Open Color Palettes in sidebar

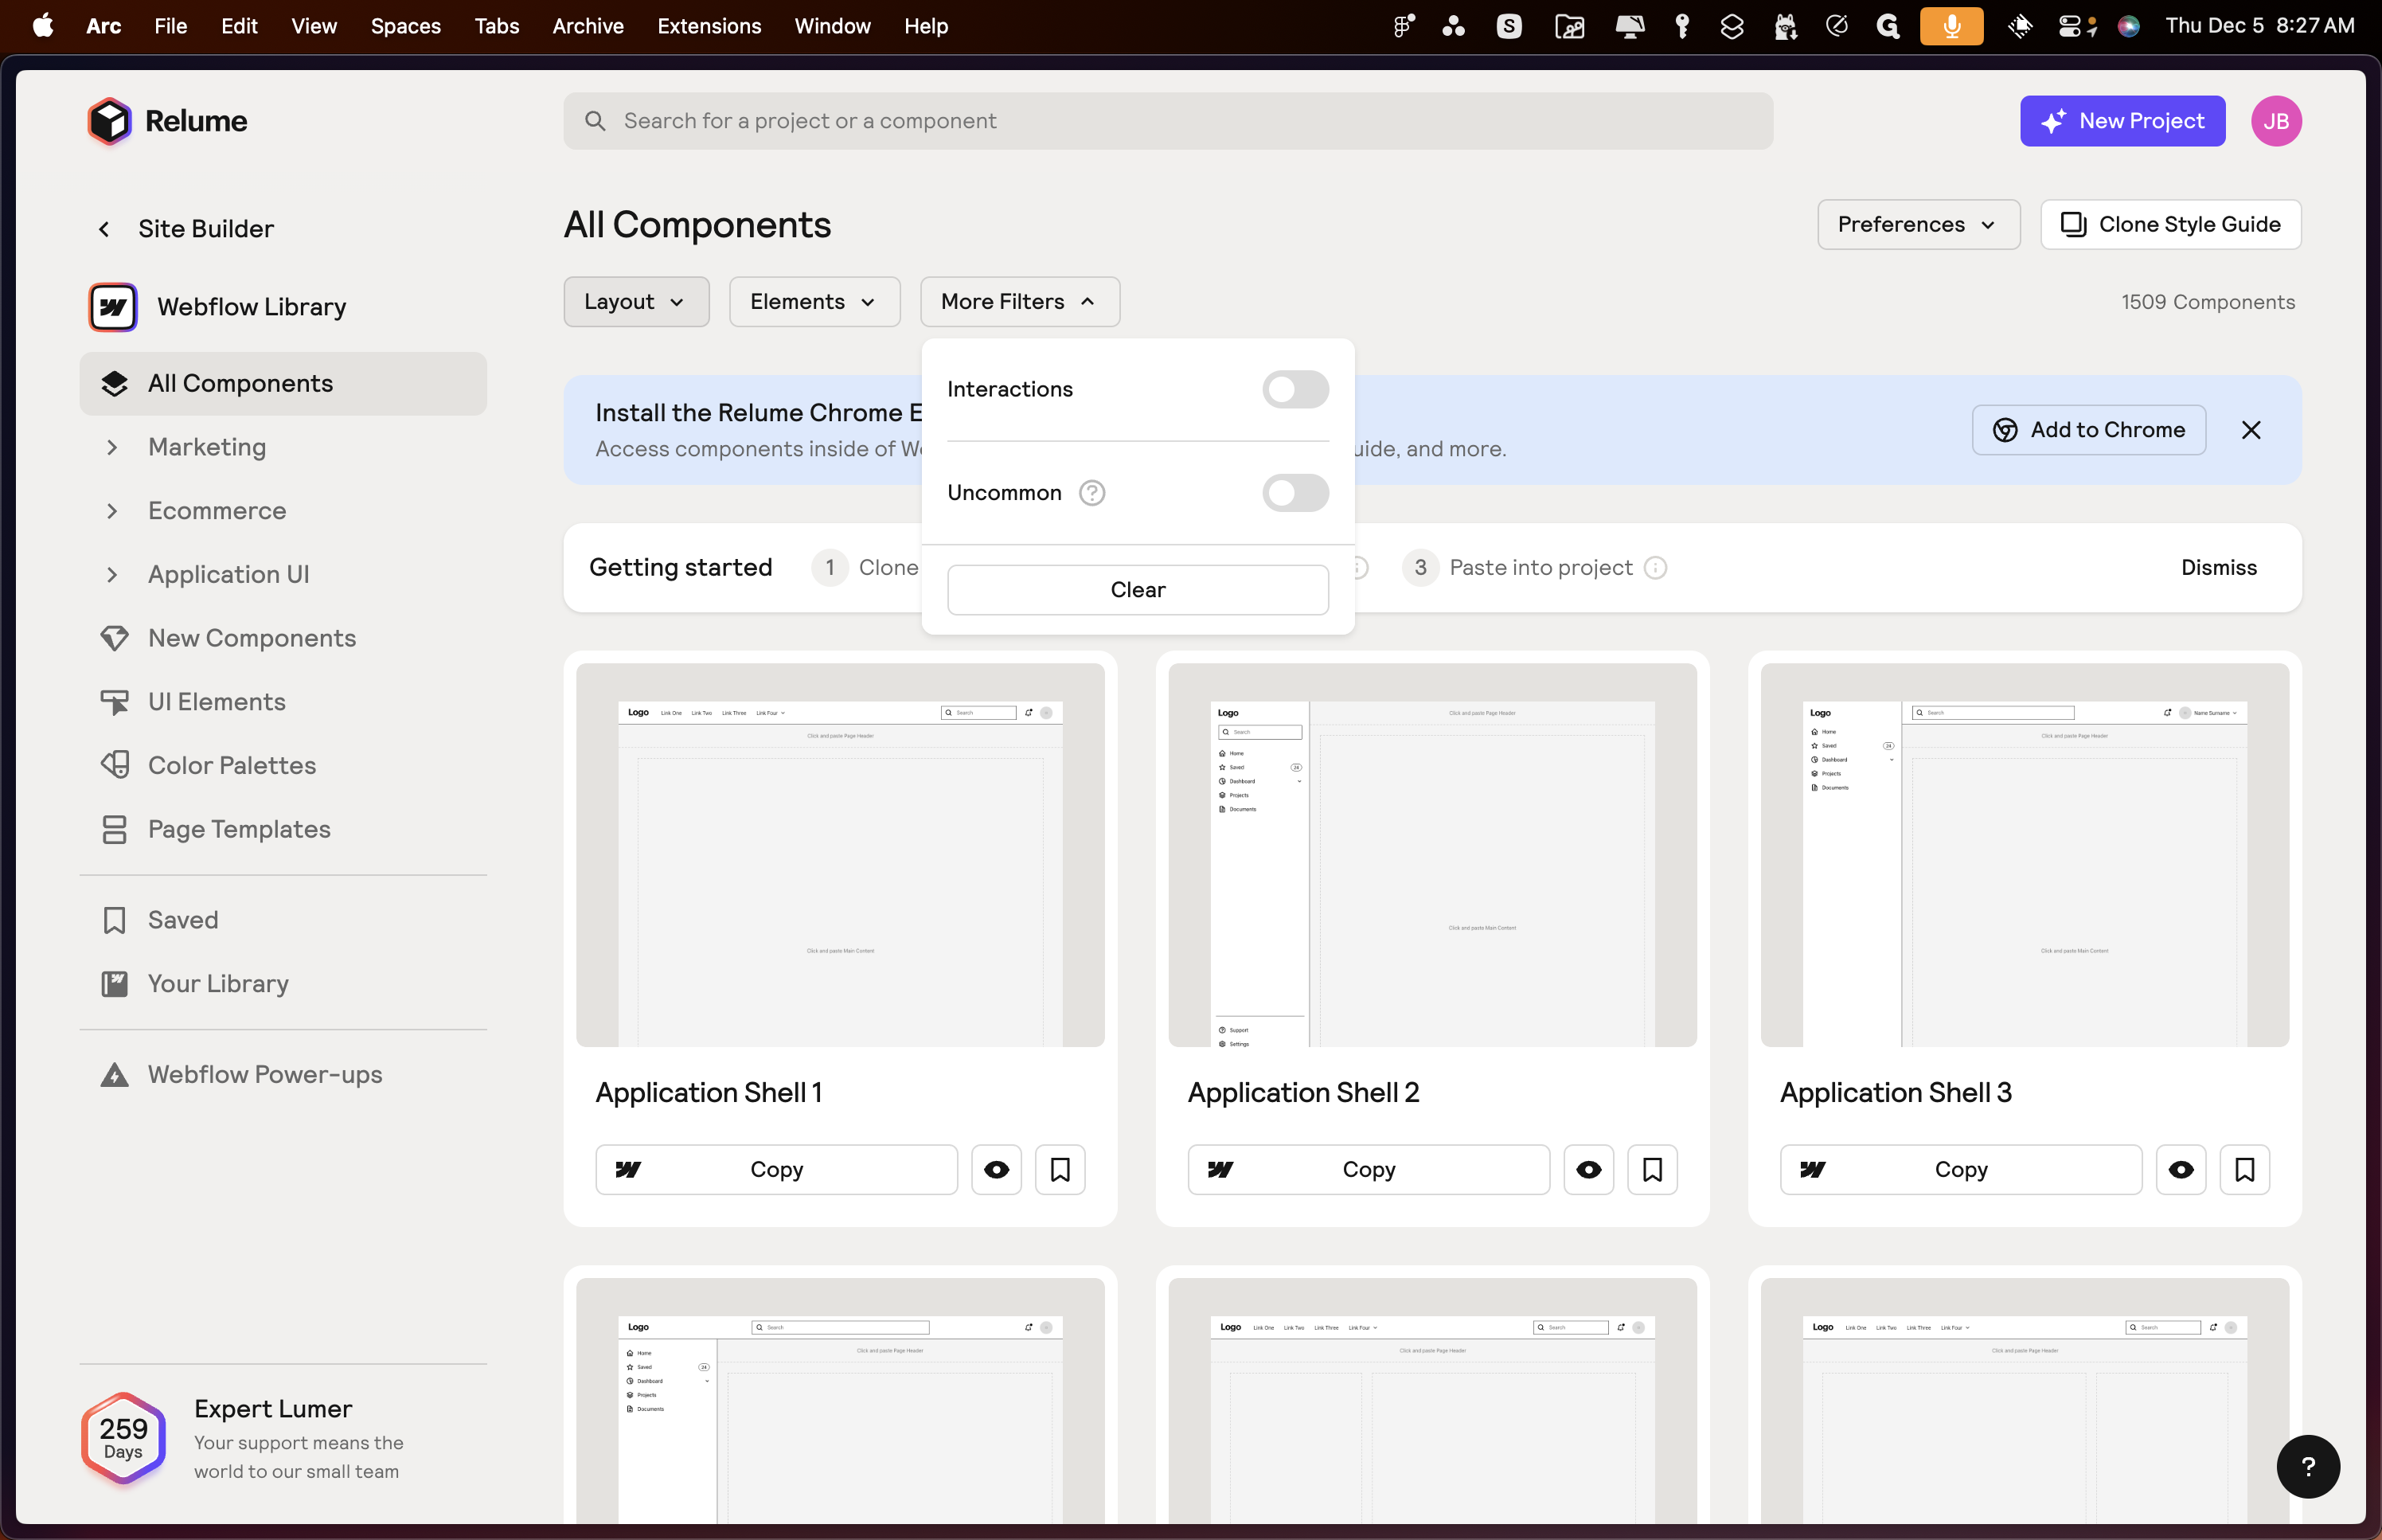(283, 765)
